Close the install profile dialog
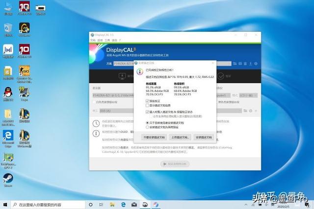 pyautogui.click(x=213, y=63)
